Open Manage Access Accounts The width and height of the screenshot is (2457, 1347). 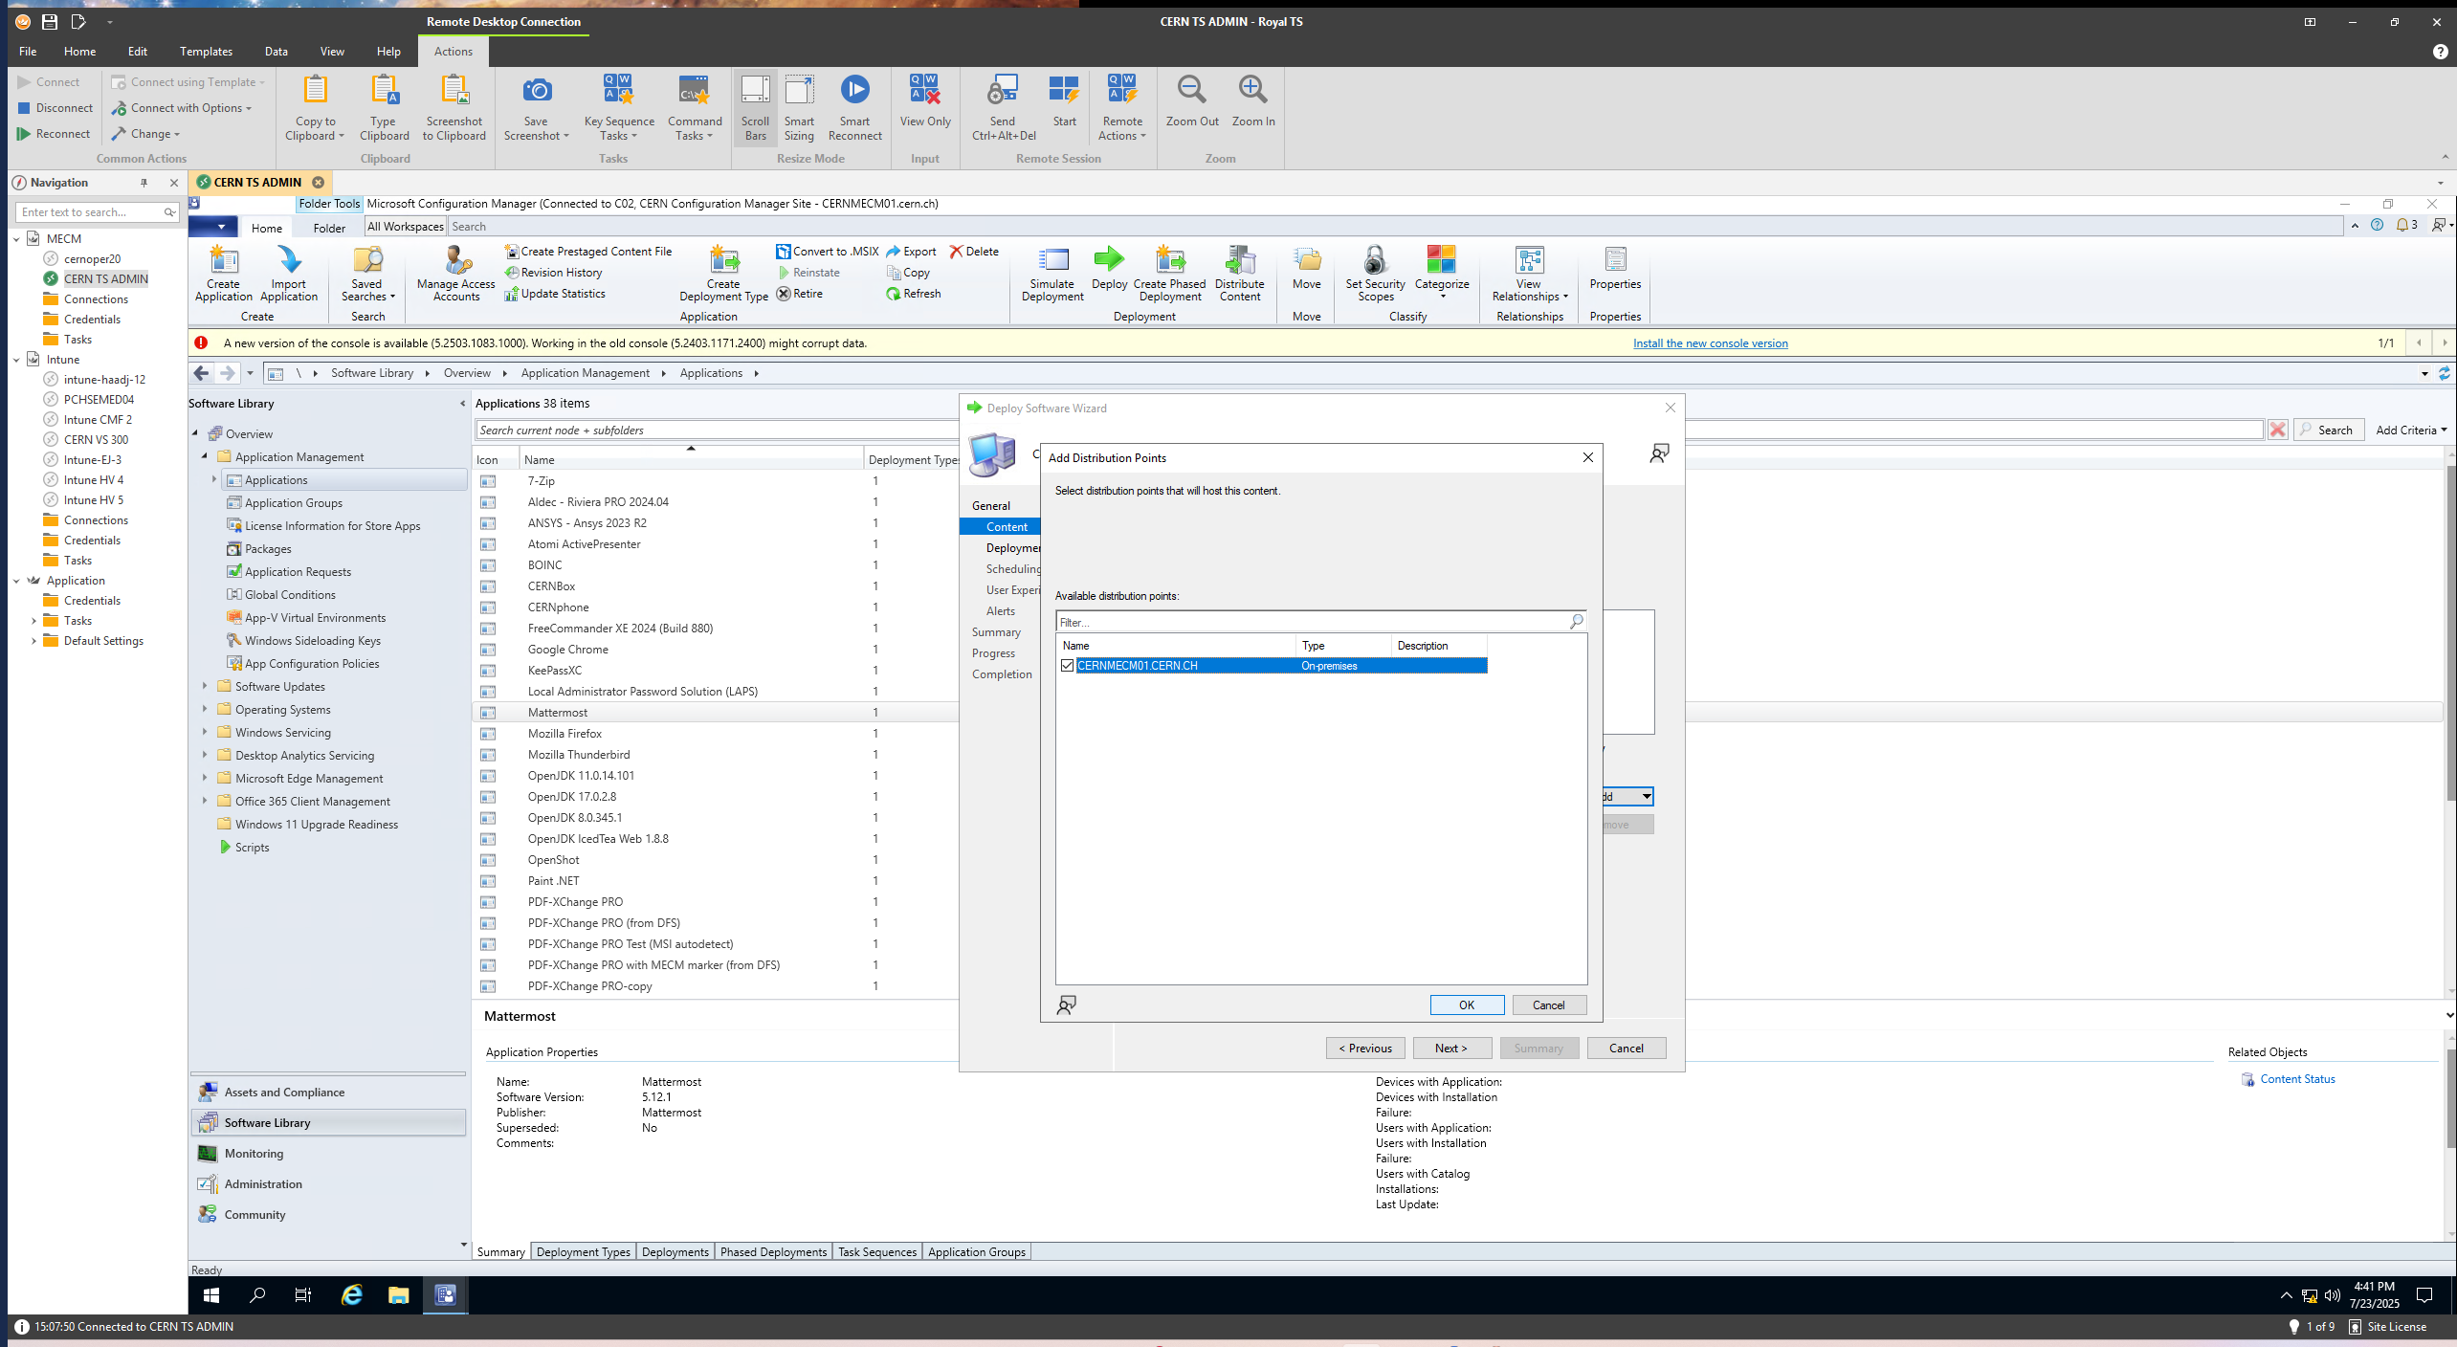click(x=455, y=274)
